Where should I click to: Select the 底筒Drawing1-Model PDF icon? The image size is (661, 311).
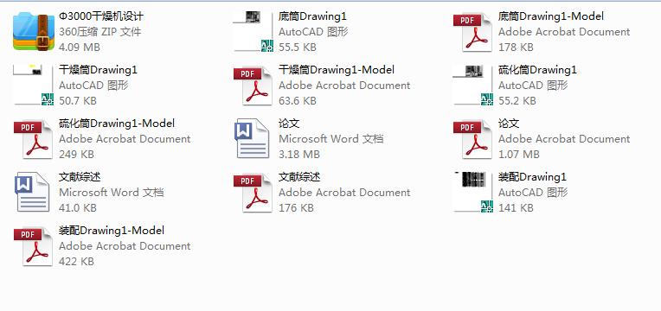[x=472, y=33]
